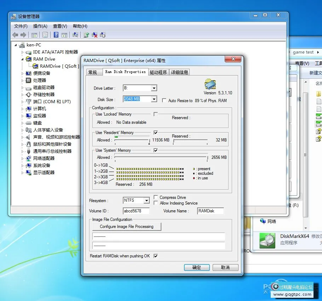322x301 pixels.
Task: Enable the Auto Resize to checkbox
Action: pos(164,101)
